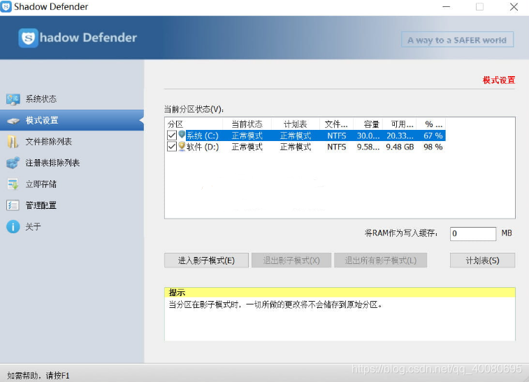Click the A way to a SAFER world banner
Viewport: 529px width, 382px height.
[458, 40]
